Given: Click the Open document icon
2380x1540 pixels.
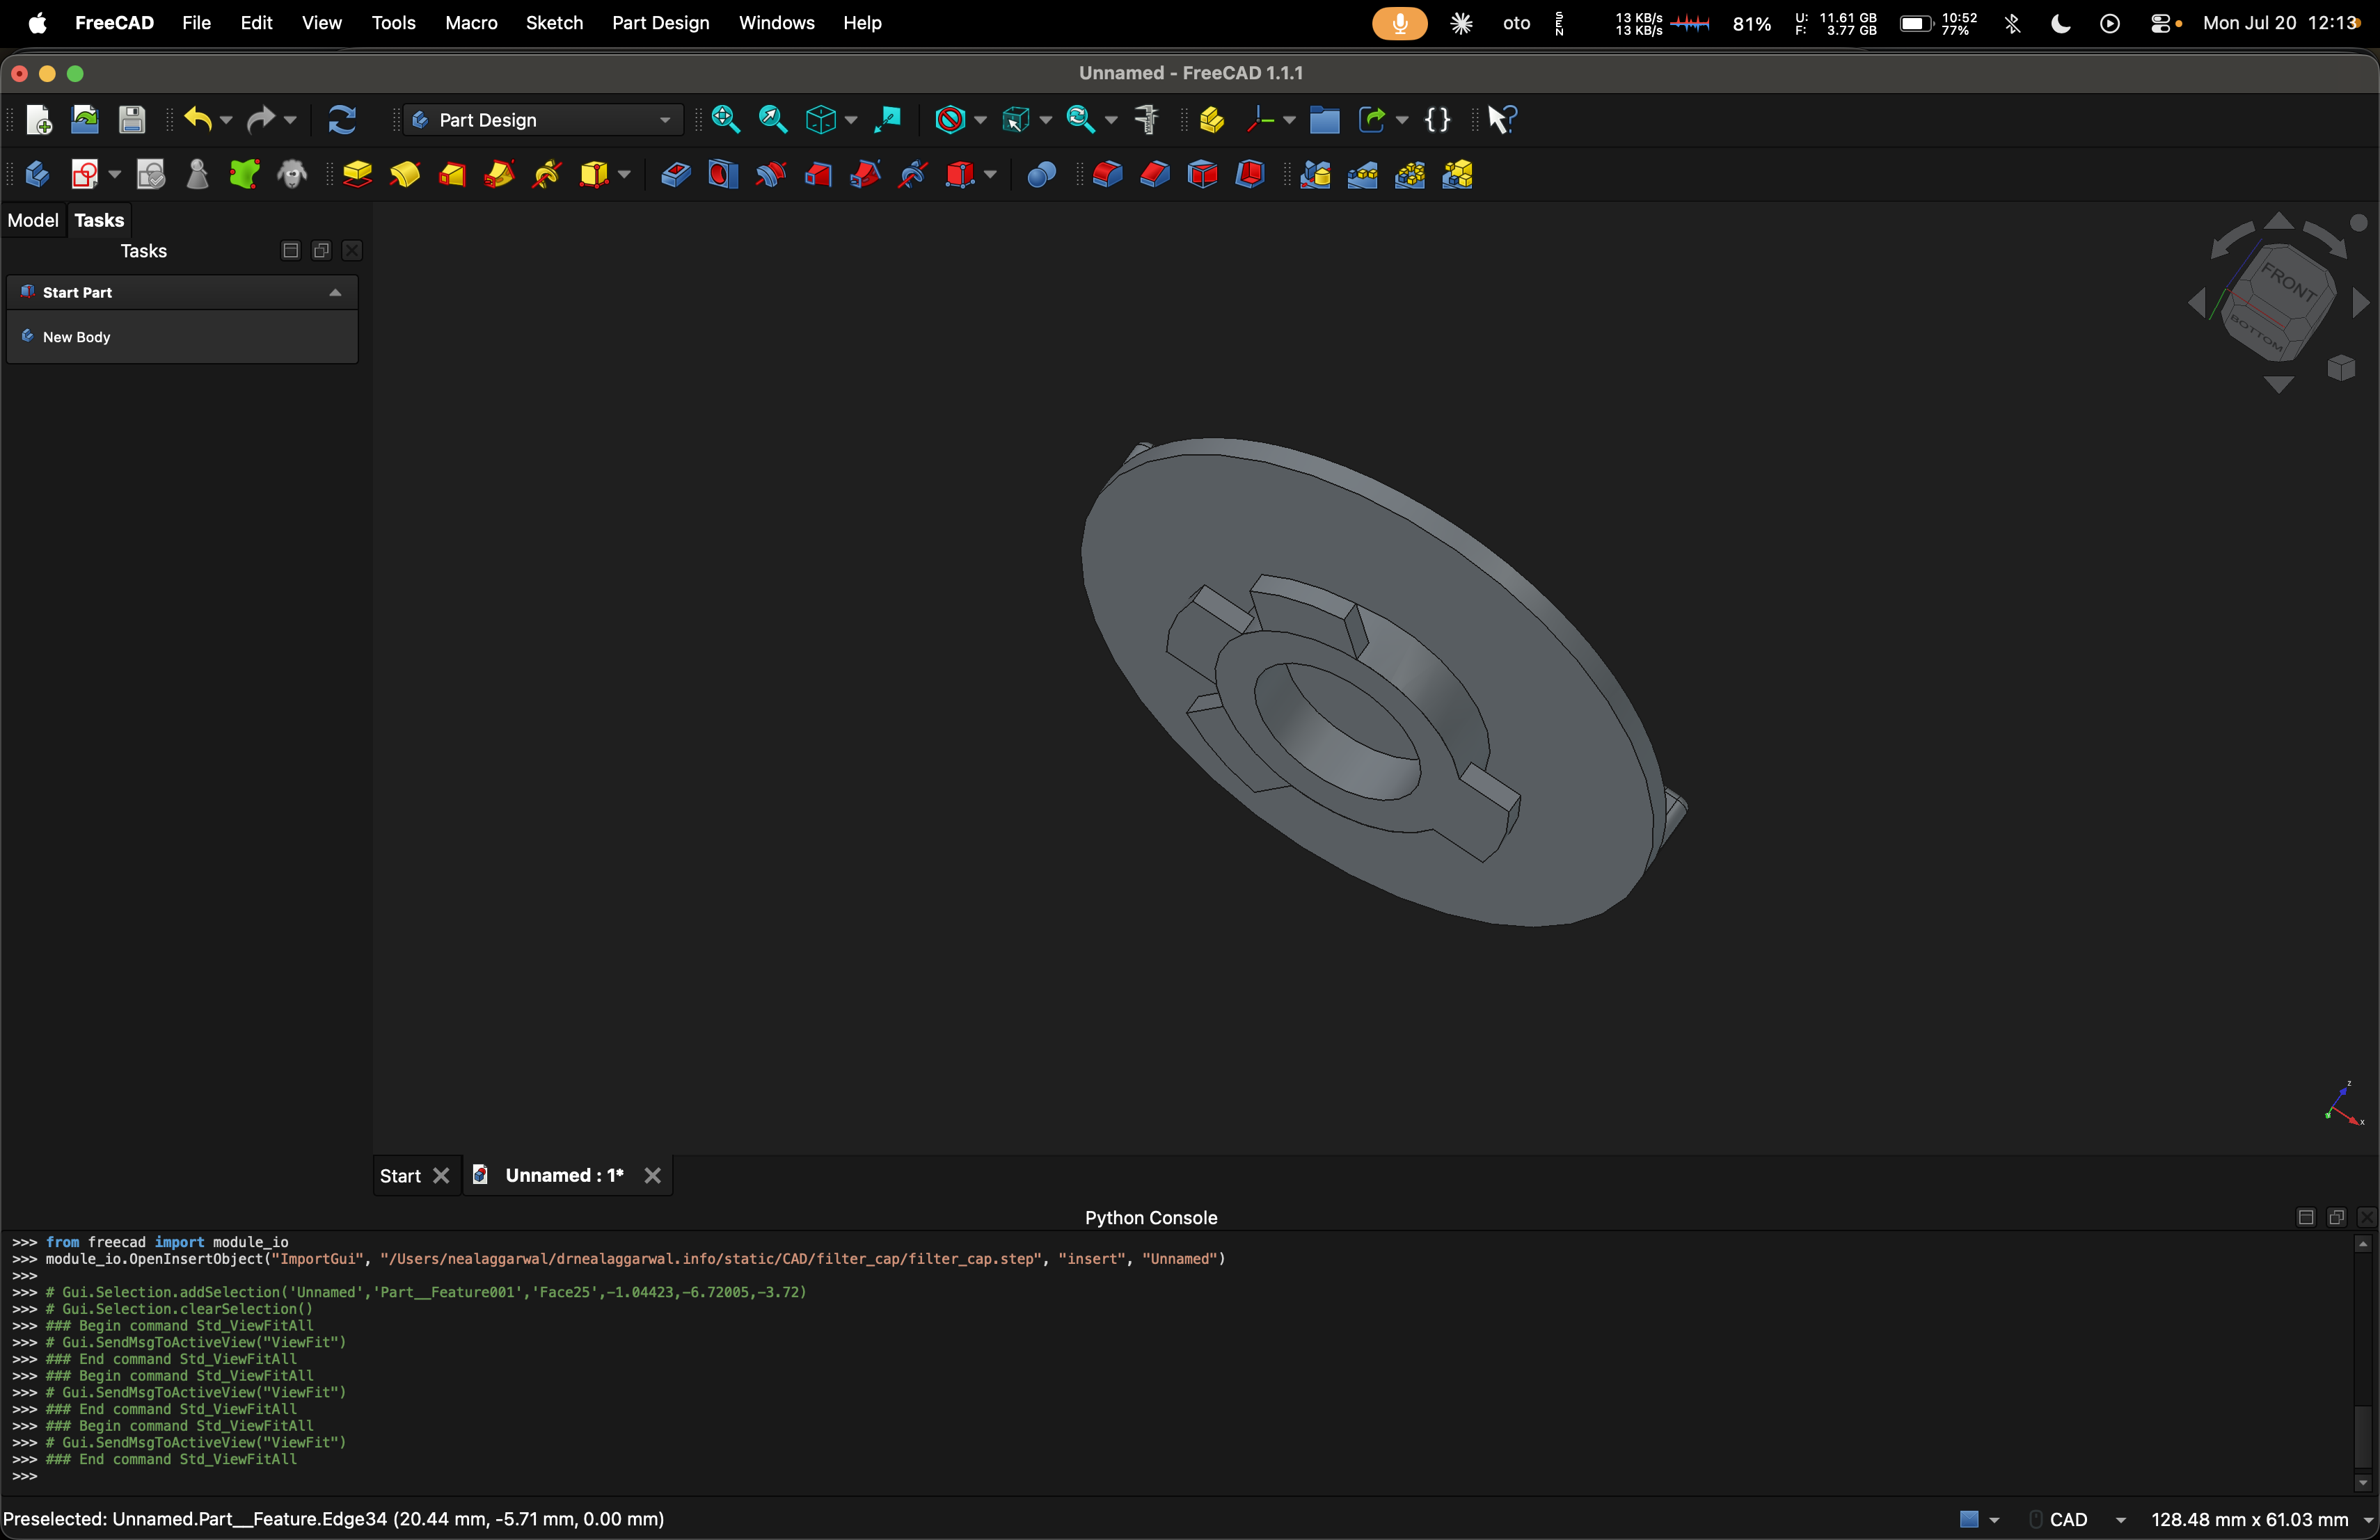Looking at the screenshot, I should pyautogui.click(x=85, y=120).
